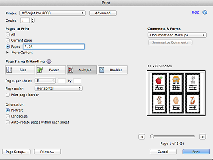
Task: Click the Copies stepper arrows
Action: click(32, 20)
